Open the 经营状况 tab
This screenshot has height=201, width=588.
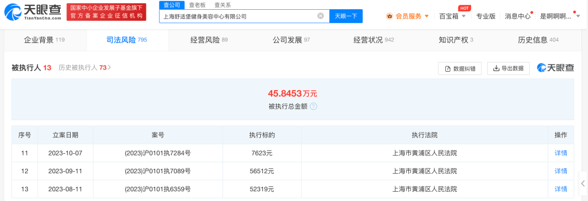(373, 40)
